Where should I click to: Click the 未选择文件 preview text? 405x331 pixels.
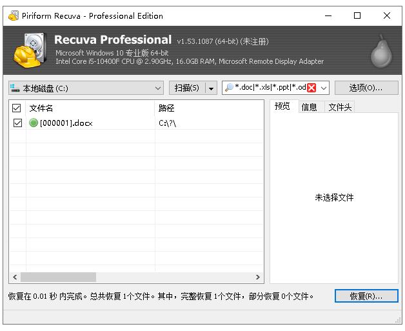tap(334, 197)
